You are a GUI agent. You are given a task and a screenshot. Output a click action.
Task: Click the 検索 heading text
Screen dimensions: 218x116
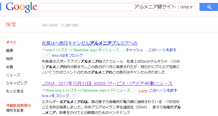[x=11, y=25]
